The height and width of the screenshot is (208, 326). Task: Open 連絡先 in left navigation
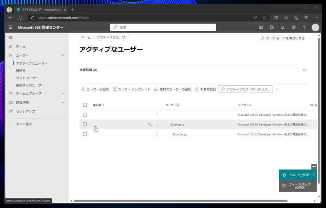pos(21,71)
